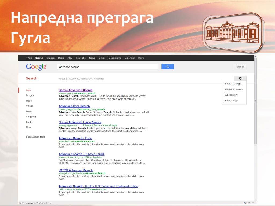275x206 pixels.
Task: Open the browser zoom level 125% control
Action: (249, 203)
